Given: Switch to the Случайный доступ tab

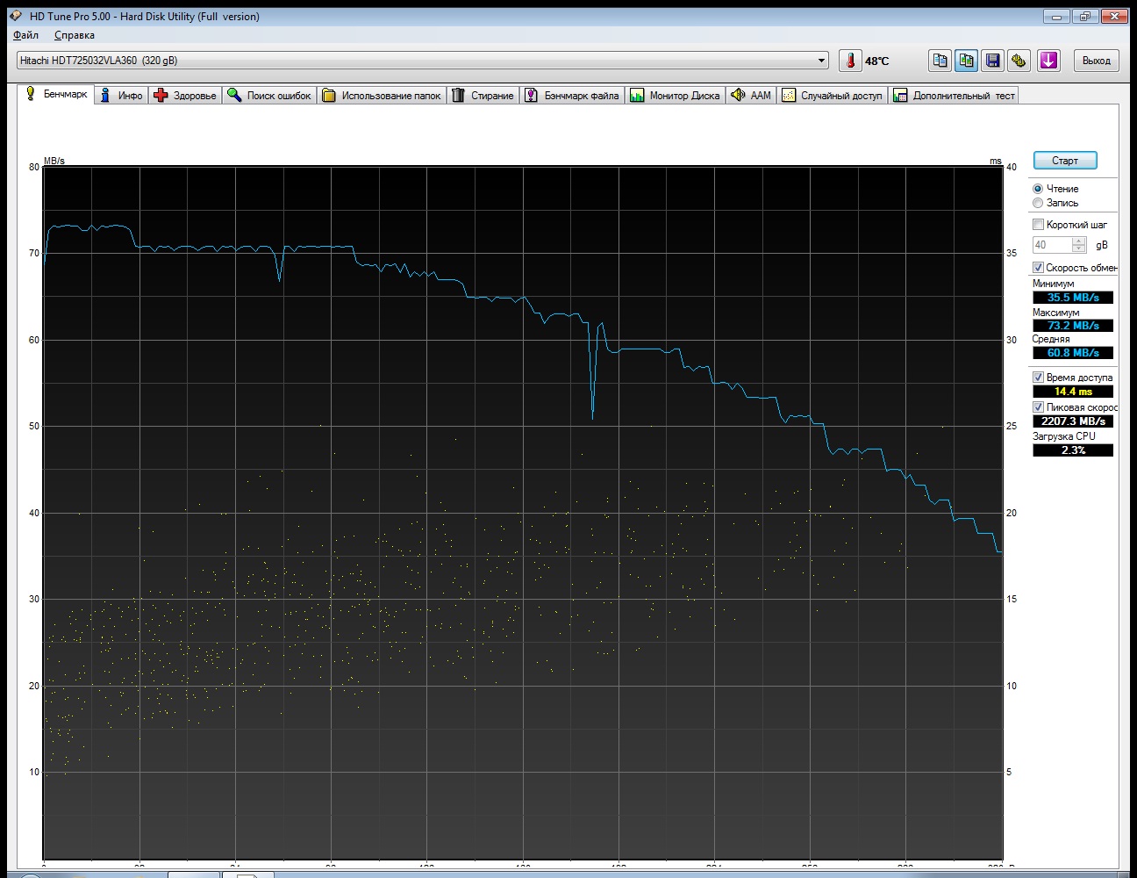Looking at the screenshot, I should 833,96.
